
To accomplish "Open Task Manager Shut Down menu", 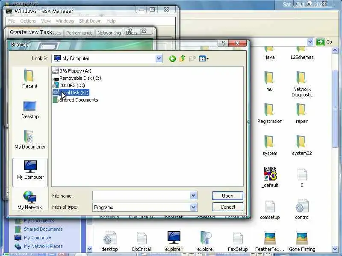I will (90, 21).
